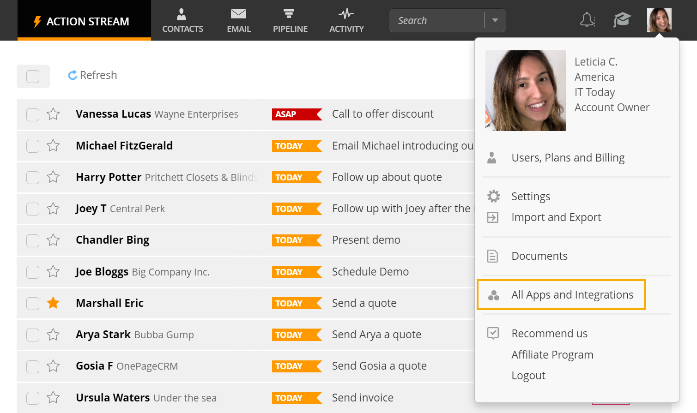Click the Activity pulse icon
This screenshot has height=413, width=697.
[346, 14]
